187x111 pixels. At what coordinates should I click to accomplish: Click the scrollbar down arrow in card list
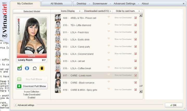(141, 91)
